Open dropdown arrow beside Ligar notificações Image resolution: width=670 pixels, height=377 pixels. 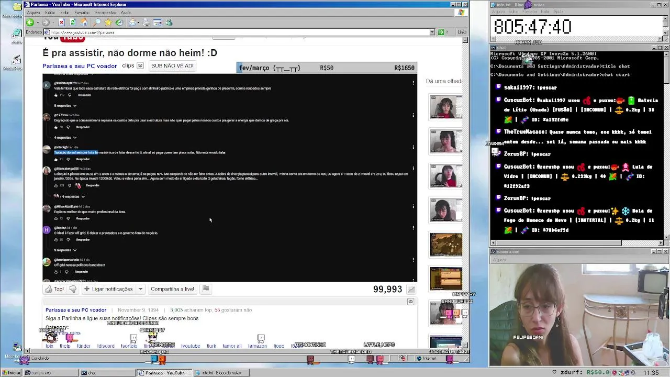click(x=140, y=289)
